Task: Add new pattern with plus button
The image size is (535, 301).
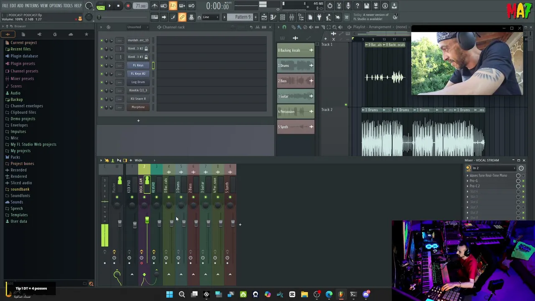Action: (x=255, y=17)
